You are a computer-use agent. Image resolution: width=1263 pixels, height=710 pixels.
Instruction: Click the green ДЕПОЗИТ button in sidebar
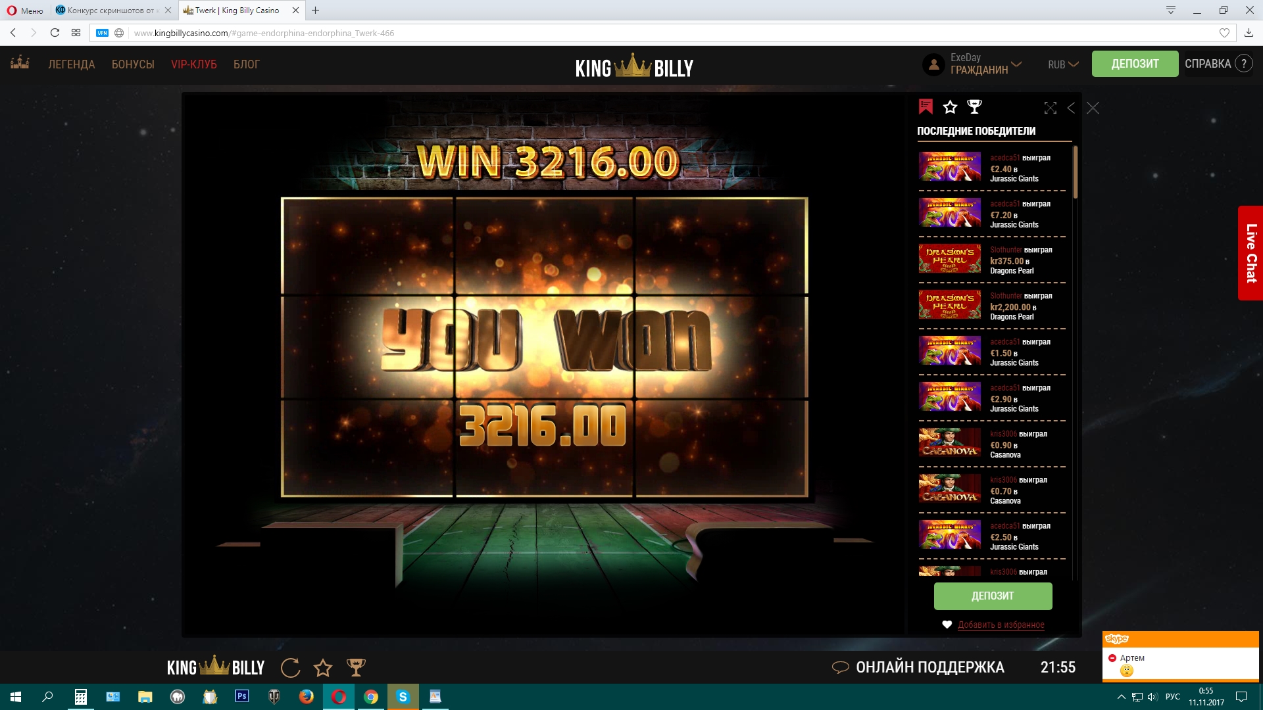(x=993, y=596)
